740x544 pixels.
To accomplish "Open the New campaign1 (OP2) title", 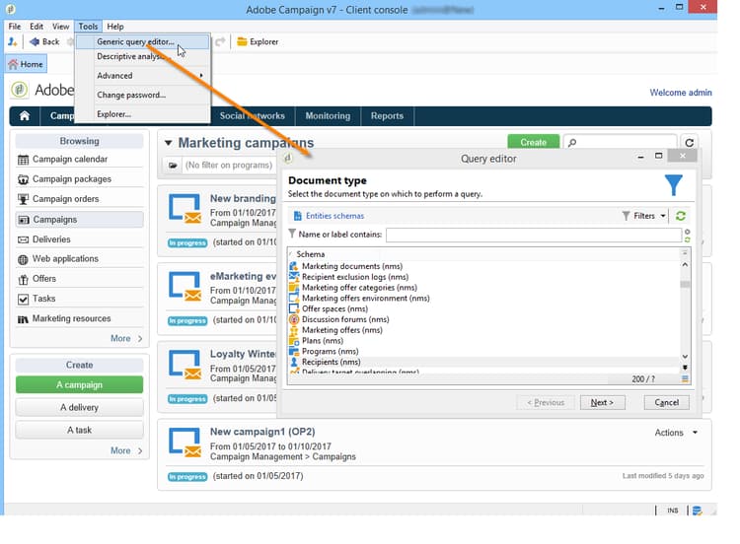I will (x=262, y=432).
